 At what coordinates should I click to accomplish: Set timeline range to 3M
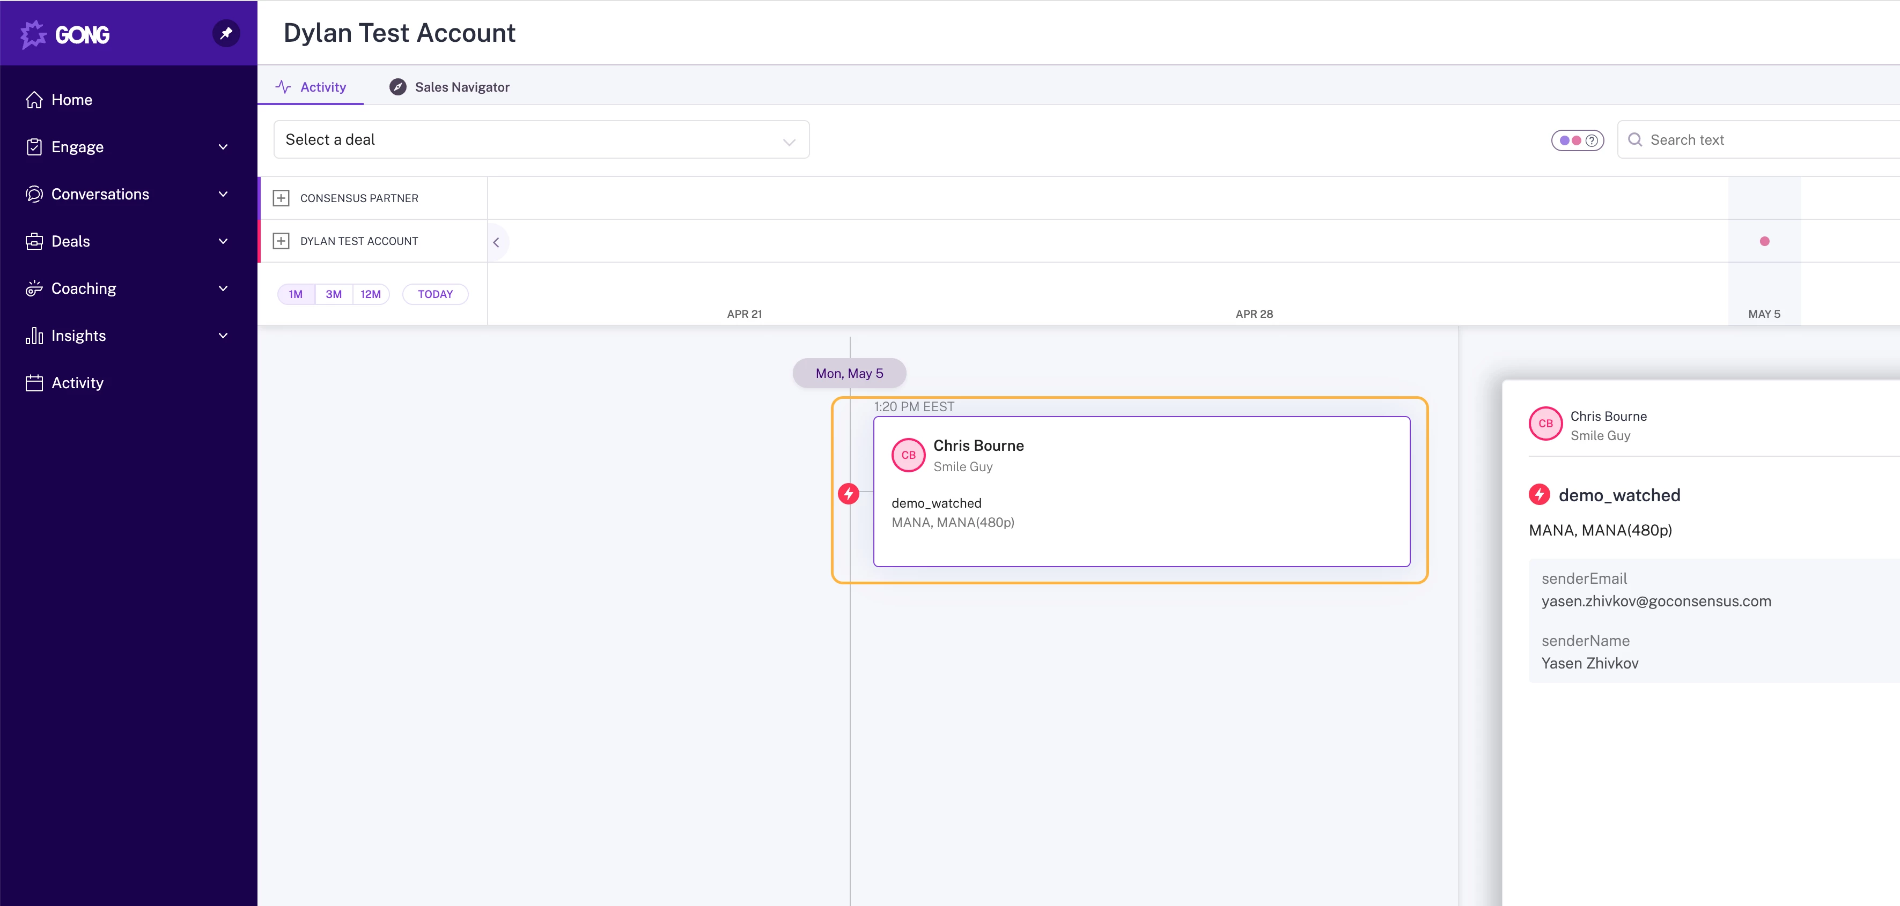[334, 294]
